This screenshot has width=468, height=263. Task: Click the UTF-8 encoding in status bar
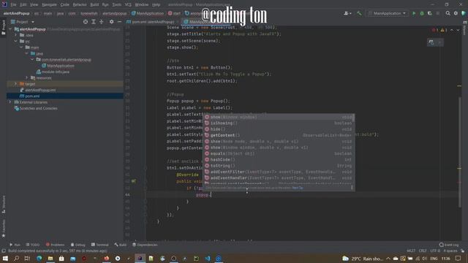(435, 251)
